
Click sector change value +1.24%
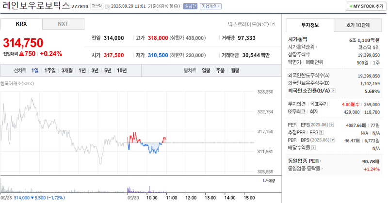(372, 169)
